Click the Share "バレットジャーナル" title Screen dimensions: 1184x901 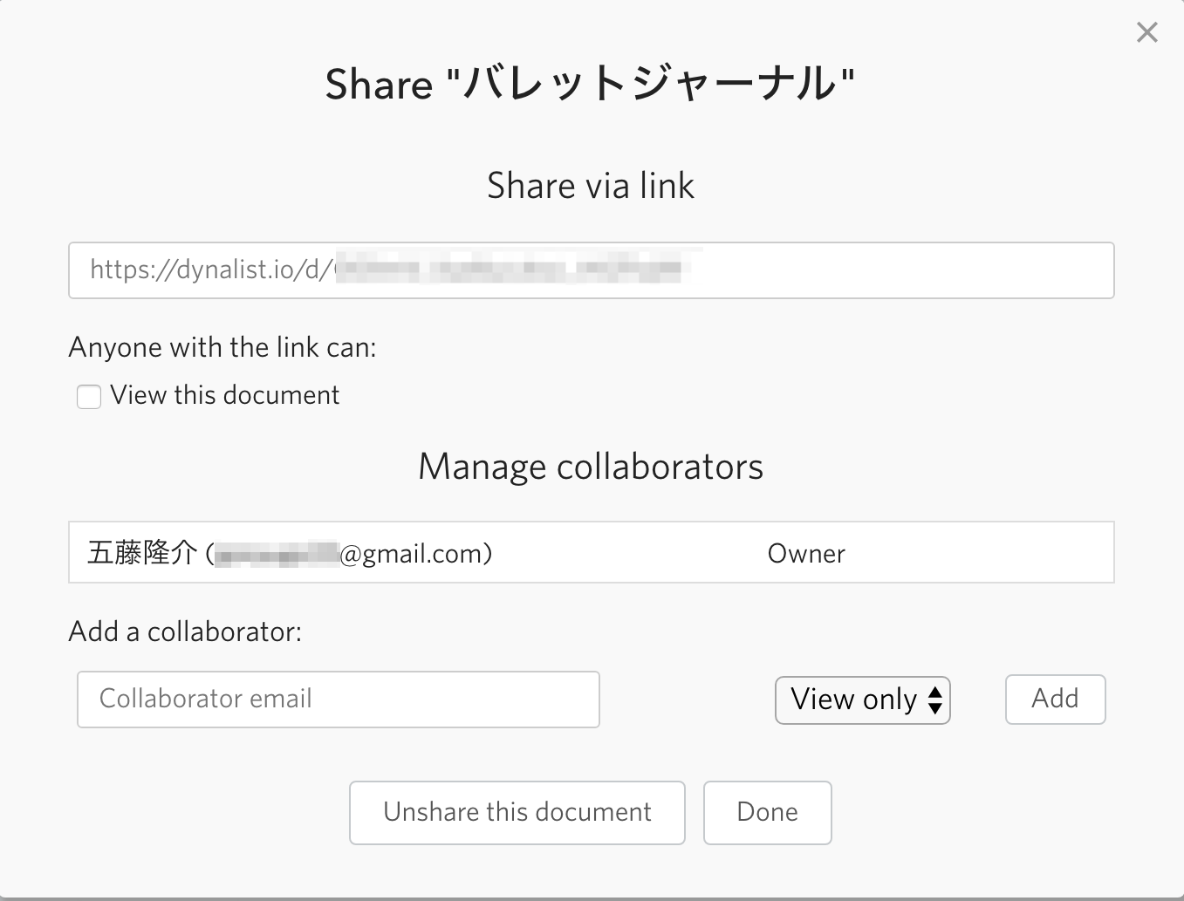point(591,85)
